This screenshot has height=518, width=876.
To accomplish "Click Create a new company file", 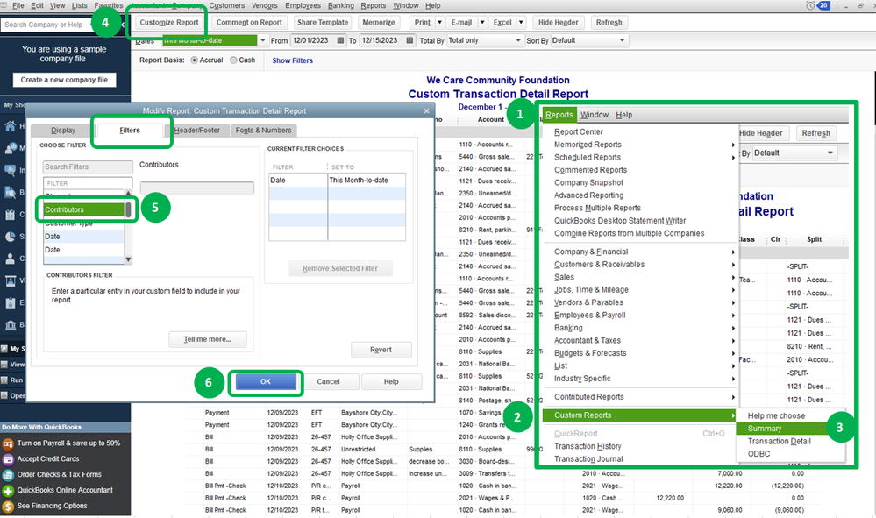I will pyautogui.click(x=64, y=80).
